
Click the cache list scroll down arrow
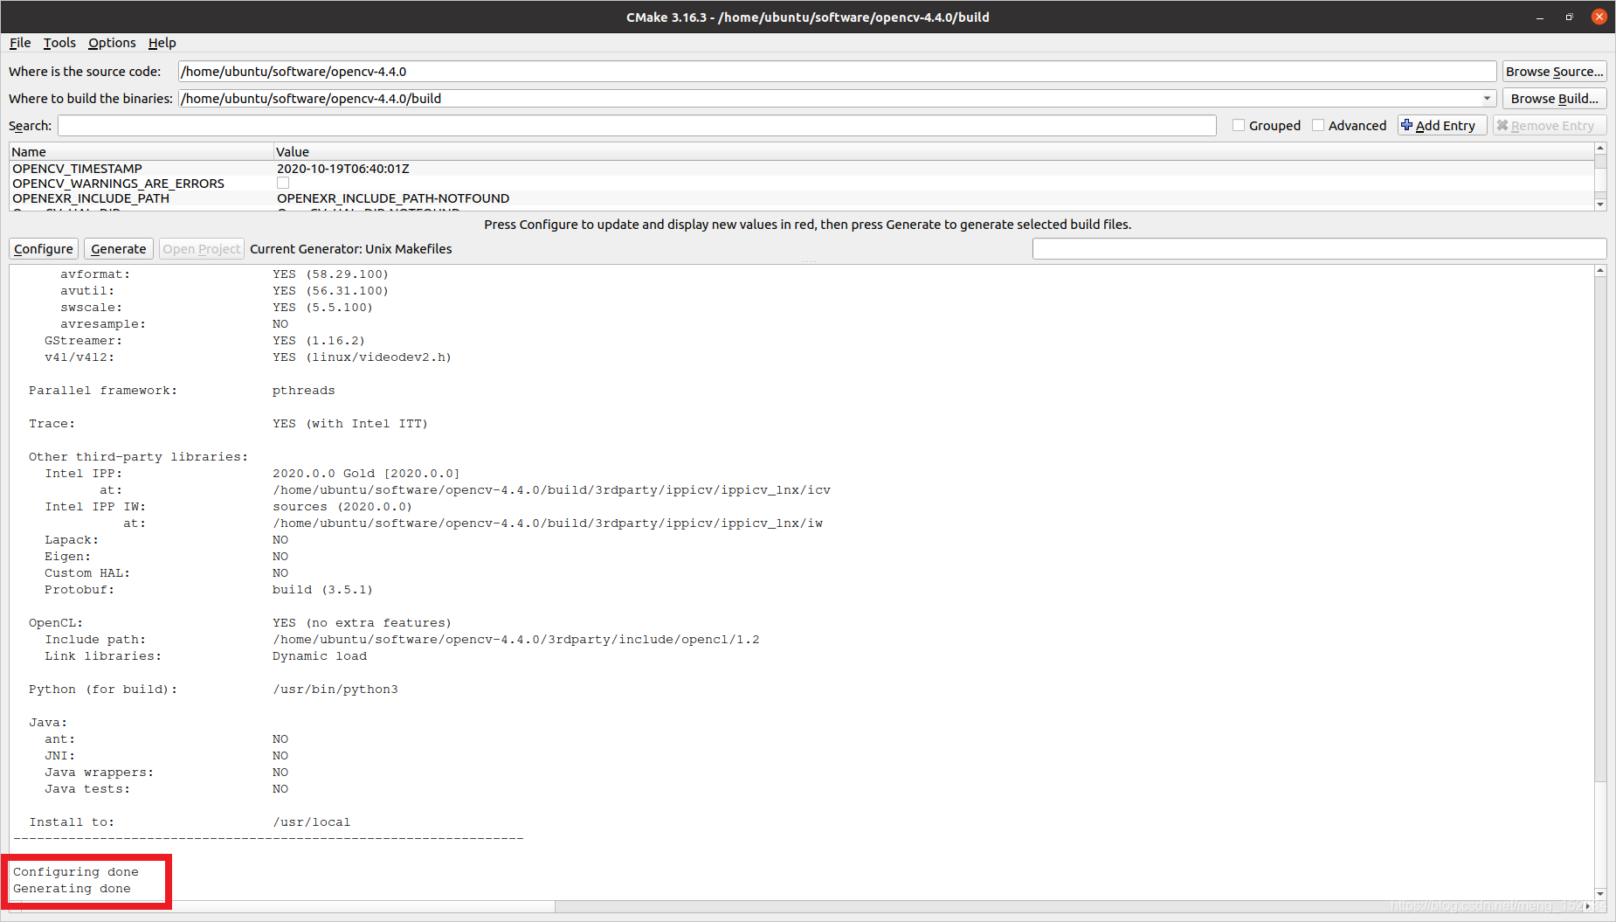pyautogui.click(x=1600, y=205)
